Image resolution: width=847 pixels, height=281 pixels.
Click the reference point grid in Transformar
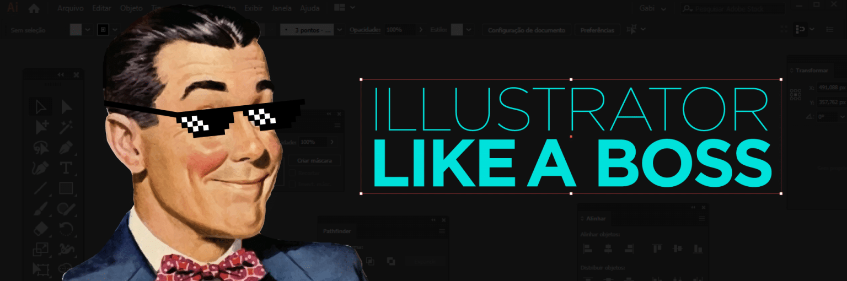[796, 95]
